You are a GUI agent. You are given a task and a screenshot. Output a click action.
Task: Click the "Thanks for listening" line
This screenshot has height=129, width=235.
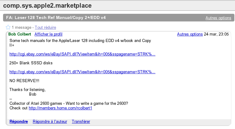point(28,90)
